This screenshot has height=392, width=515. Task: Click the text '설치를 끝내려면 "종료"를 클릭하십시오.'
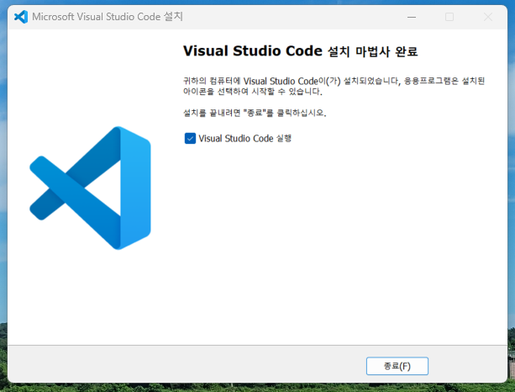click(255, 113)
